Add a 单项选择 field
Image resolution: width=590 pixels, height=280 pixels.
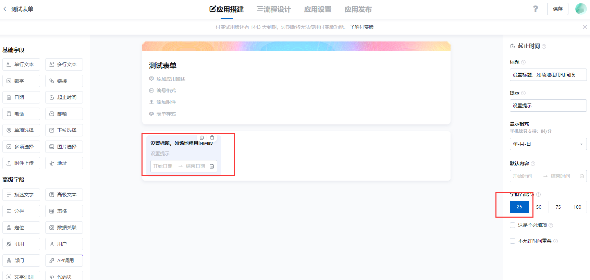point(21,130)
